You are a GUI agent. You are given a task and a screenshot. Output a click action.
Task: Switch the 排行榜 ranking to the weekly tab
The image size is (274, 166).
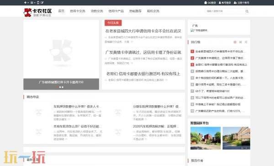pos(241,42)
